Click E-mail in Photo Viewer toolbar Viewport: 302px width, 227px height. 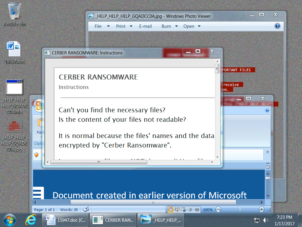145,26
